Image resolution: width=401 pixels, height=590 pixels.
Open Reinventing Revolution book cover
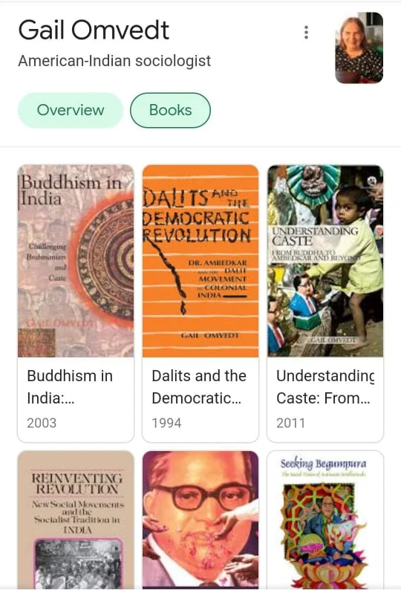pos(76,519)
